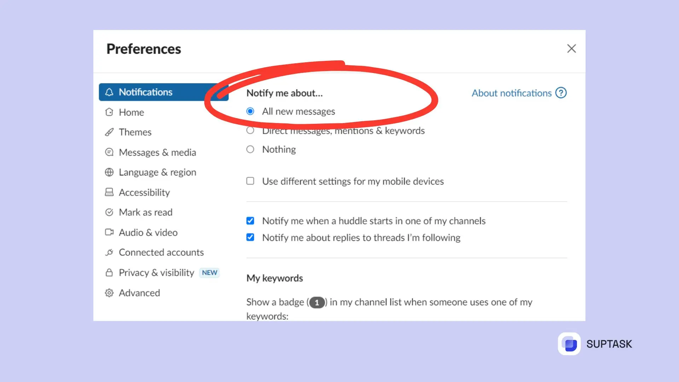Image resolution: width=679 pixels, height=382 pixels.
Task: Click the Connected accounts plug icon
Action: [109, 252]
